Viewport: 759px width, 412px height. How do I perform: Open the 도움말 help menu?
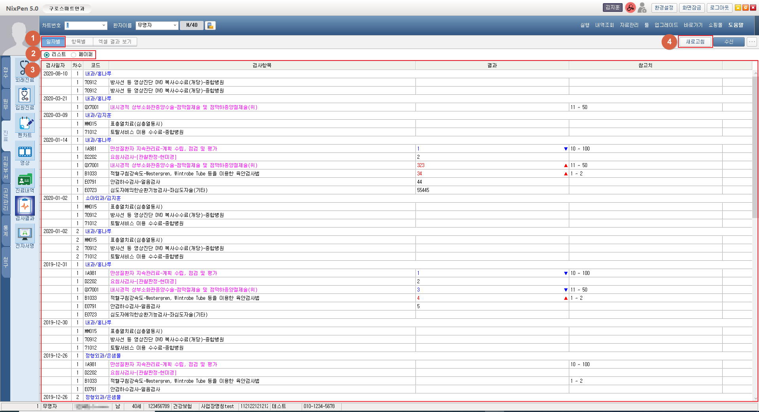(x=736, y=25)
